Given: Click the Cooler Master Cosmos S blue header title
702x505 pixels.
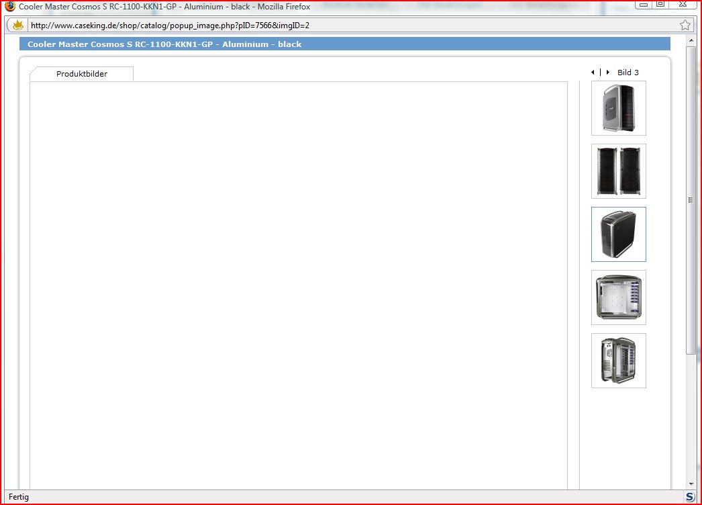Looking at the screenshot, I should 164,44.
